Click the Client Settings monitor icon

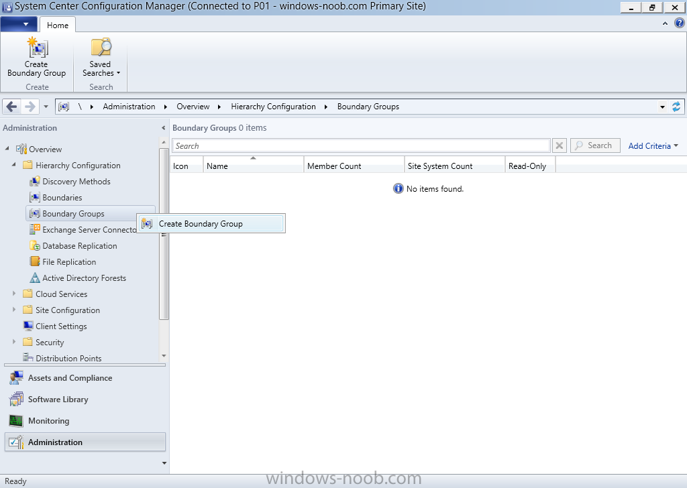point(28,326)
